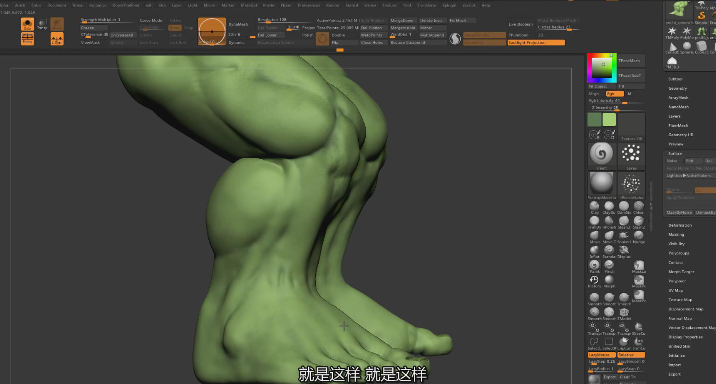
Task: Select the Morph brush
Action: click(x=609, y=281)
